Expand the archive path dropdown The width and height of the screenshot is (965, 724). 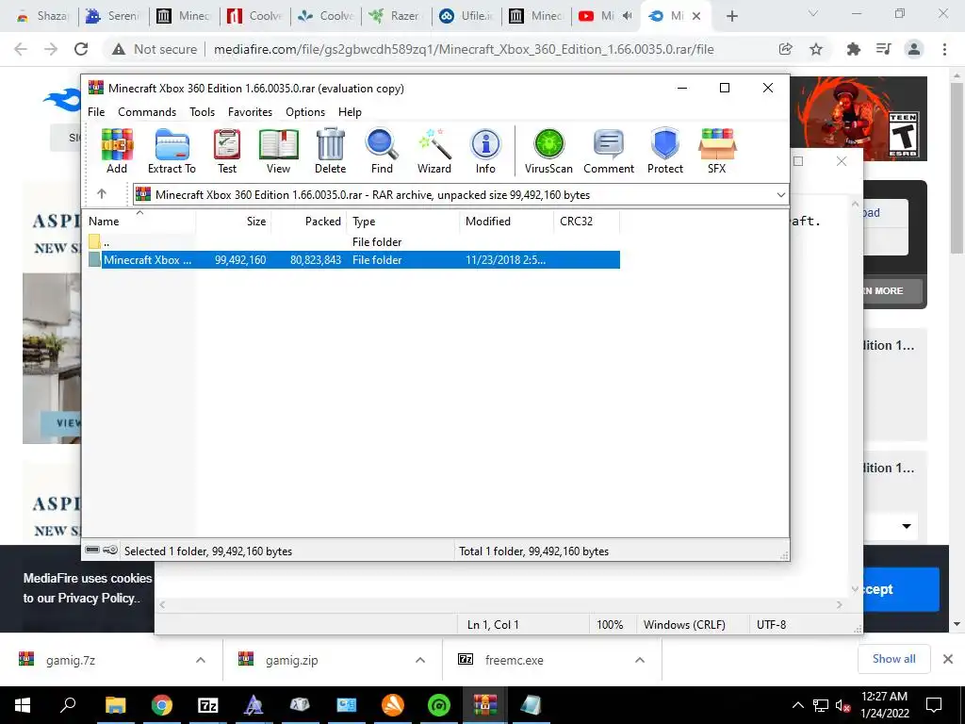click(780, 194)
